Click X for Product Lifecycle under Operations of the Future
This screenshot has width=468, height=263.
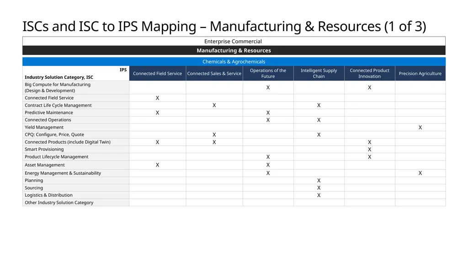pyautogui.click(x=268, y=157)
